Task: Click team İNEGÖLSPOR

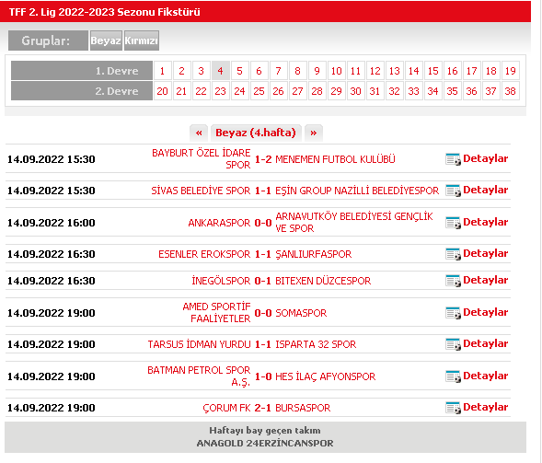Action: point(221,281)
